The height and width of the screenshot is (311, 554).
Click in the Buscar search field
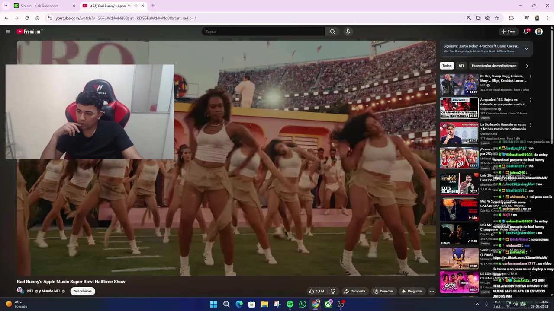pos(263,32)
